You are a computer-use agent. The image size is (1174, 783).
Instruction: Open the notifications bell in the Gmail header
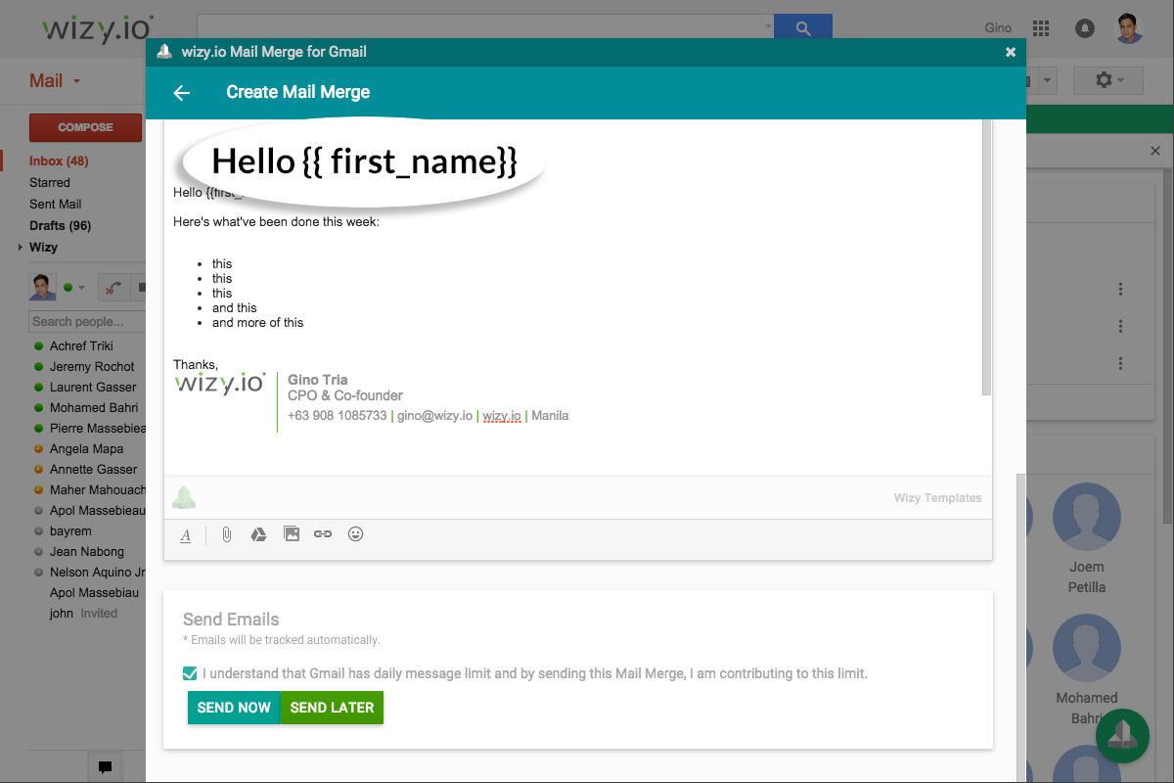tap(1084, 28)
